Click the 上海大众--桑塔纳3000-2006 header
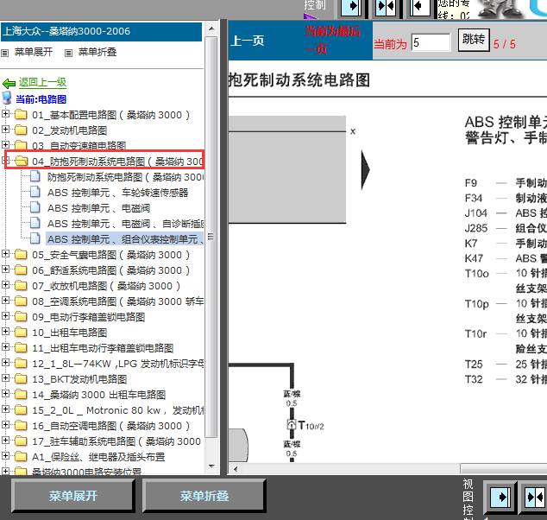547x520 pixels. click(101, 31)
